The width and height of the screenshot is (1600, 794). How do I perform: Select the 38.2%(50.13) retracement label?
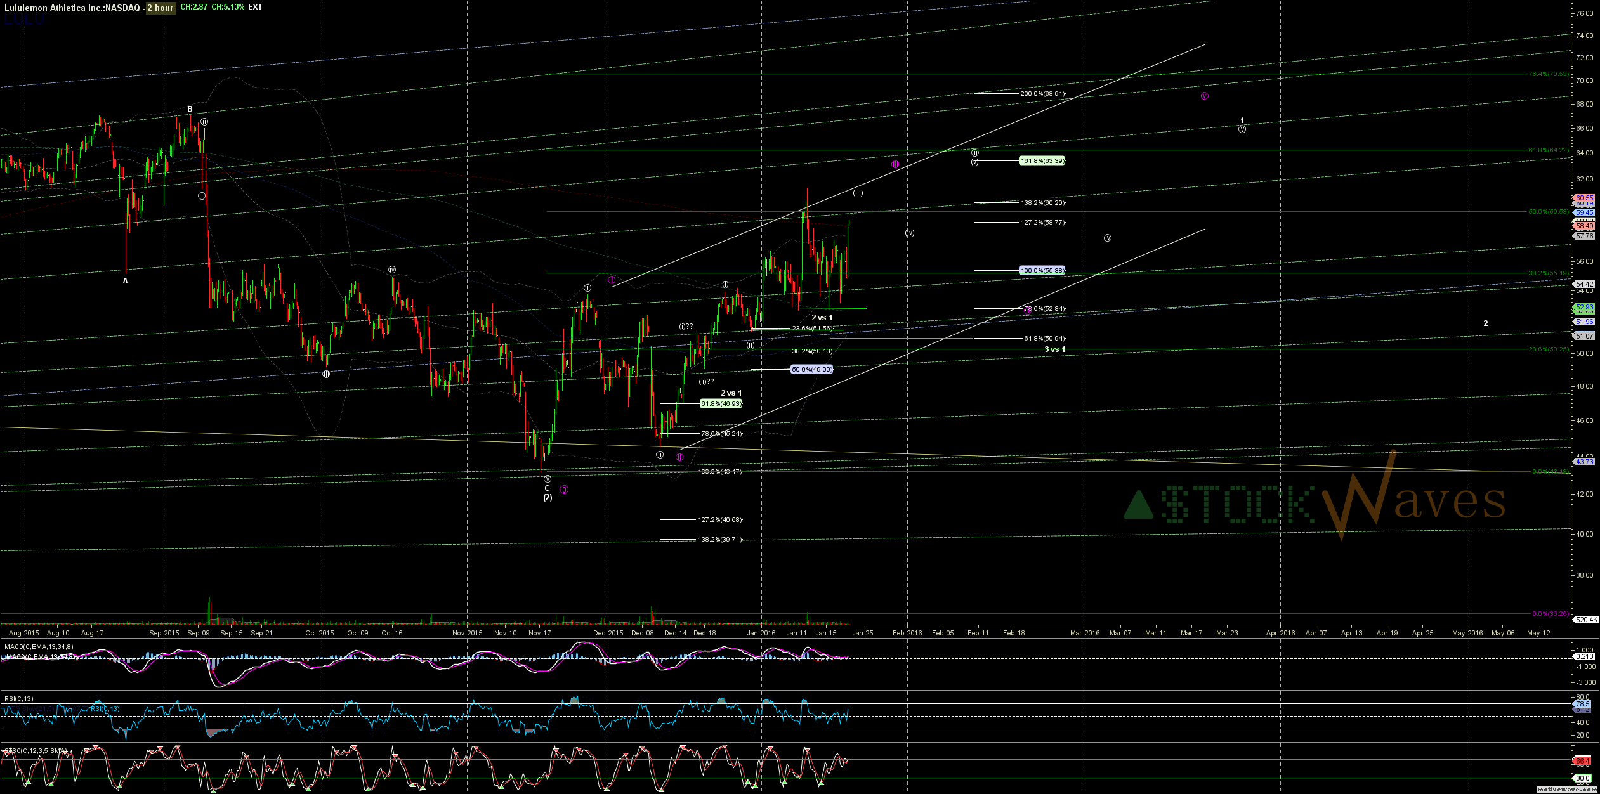[x=812, y=351]
